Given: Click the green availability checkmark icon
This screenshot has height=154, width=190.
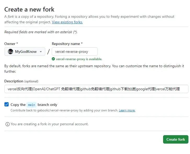Looking at the screenshot, I should 53,59.
